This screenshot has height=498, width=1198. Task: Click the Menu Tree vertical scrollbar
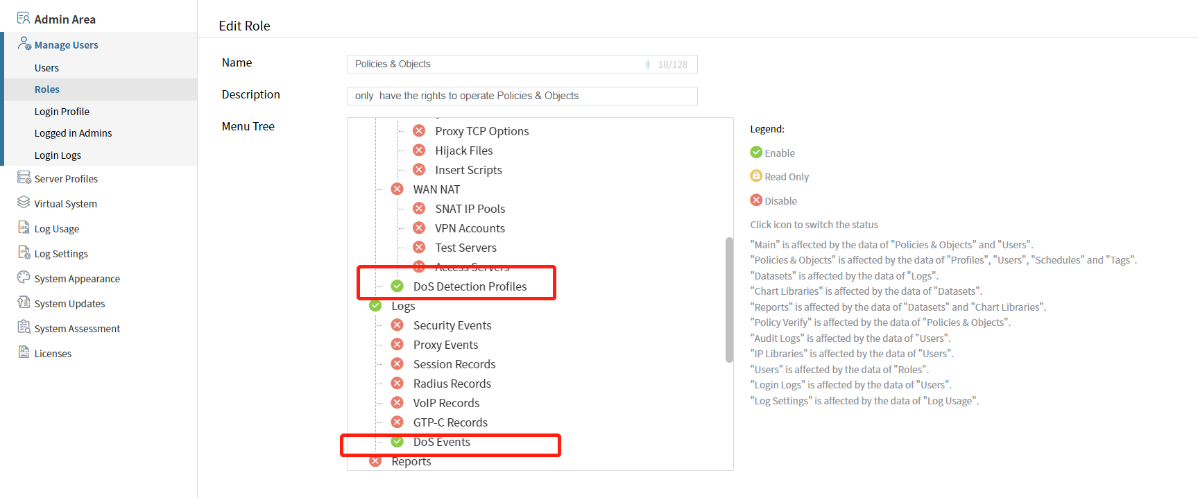coord(729,300)
